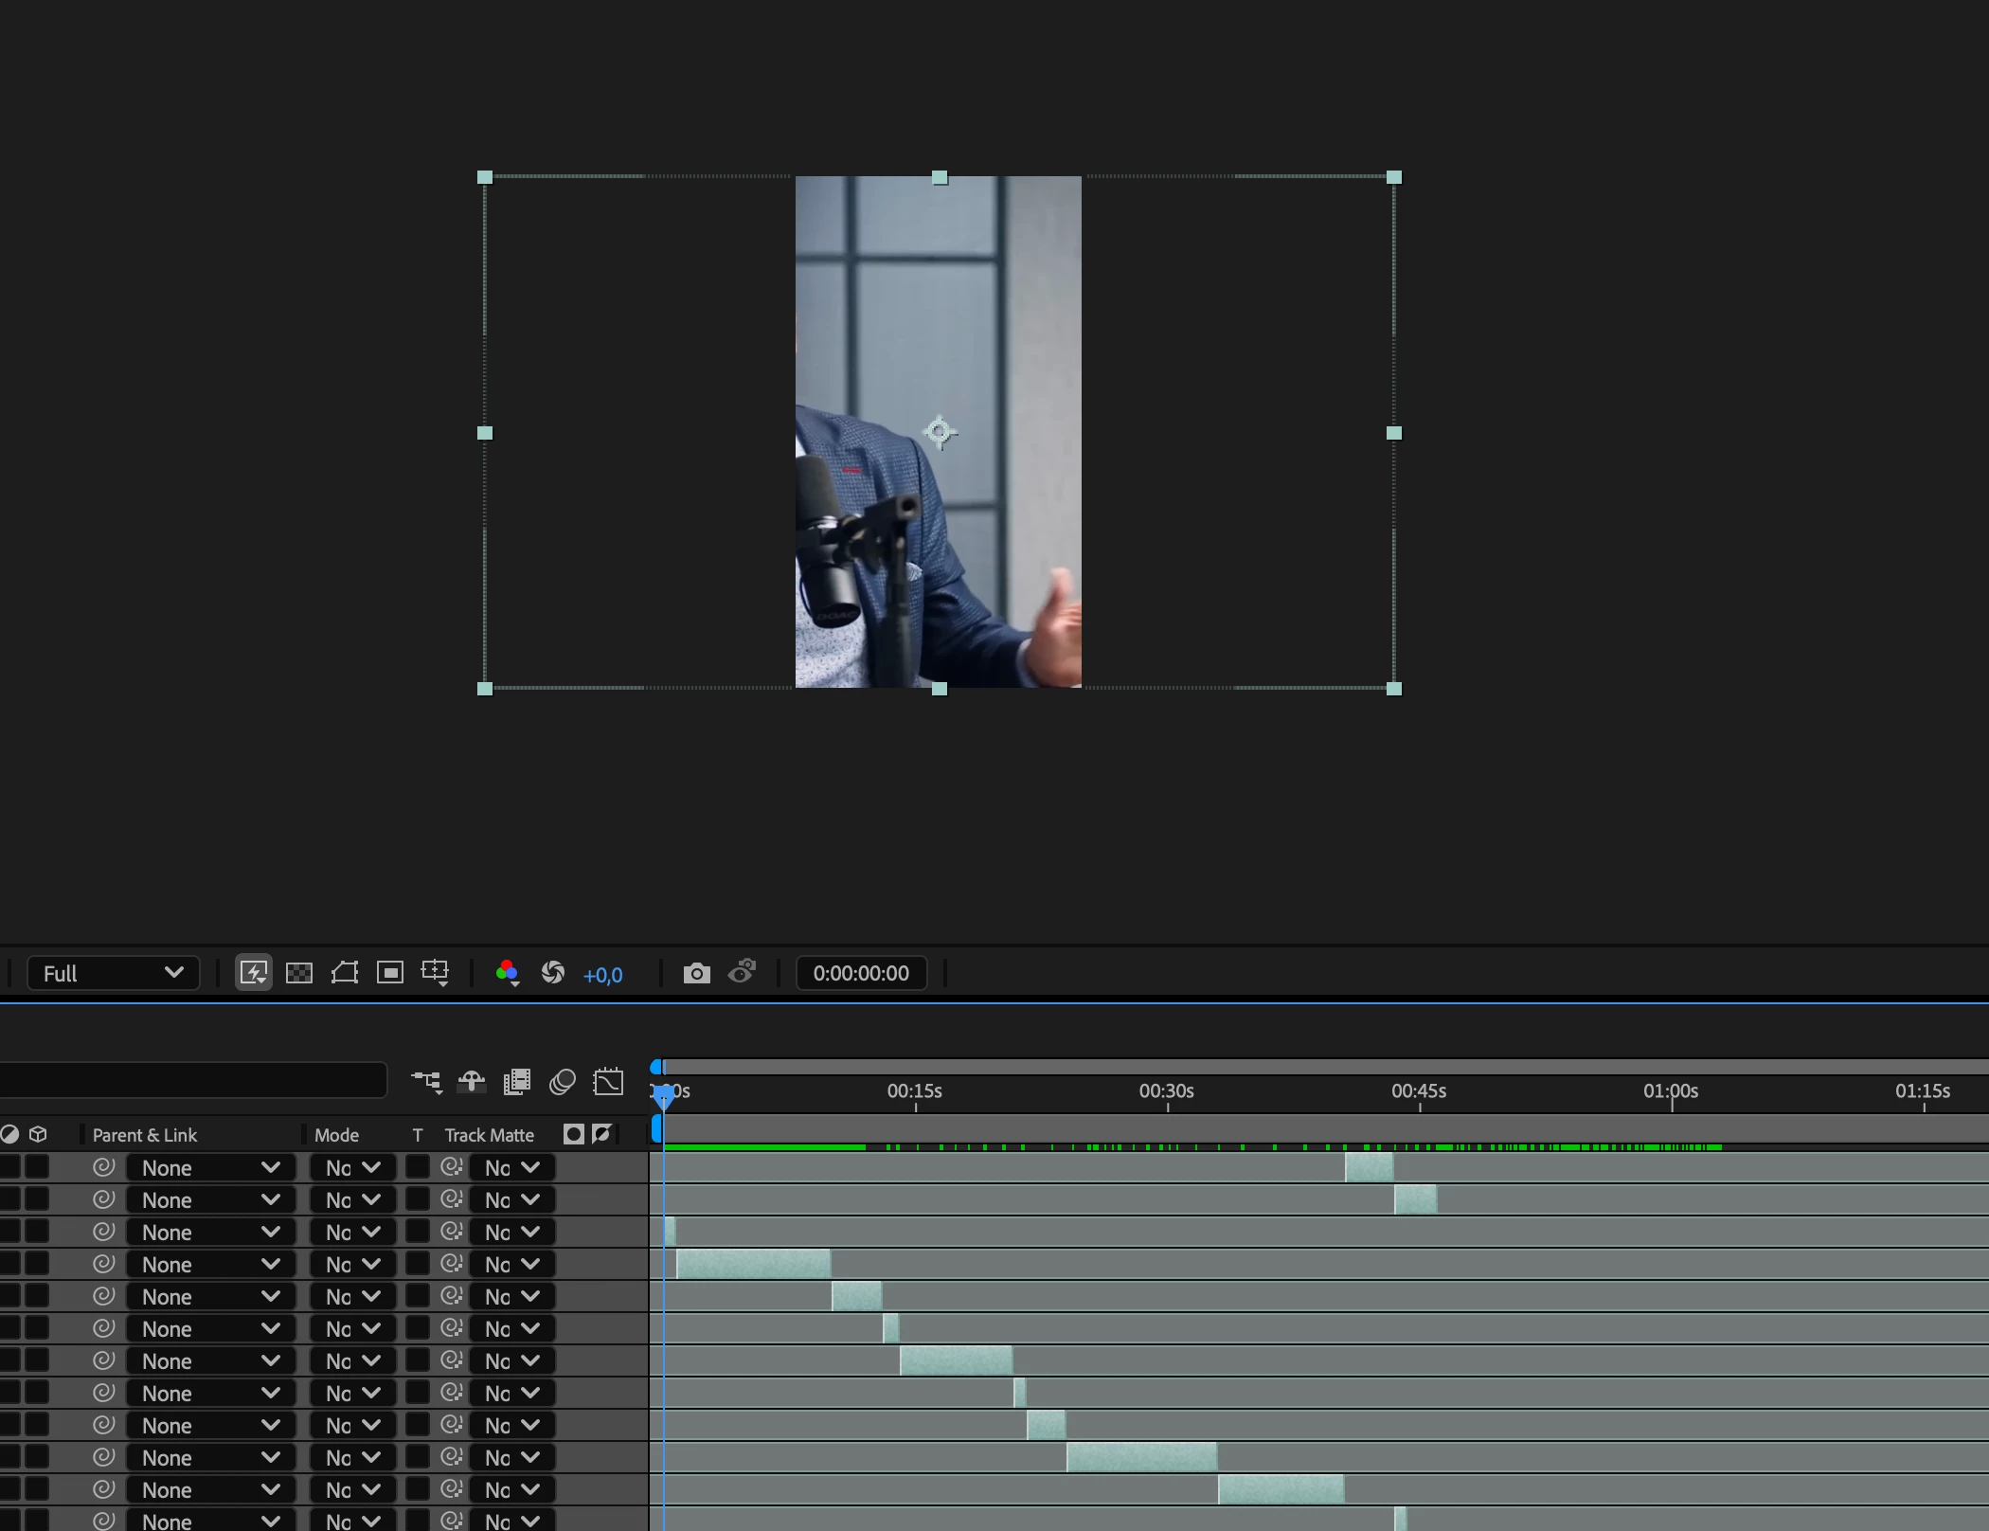Open first layer's Mode dropdown

click(352, 1168)
